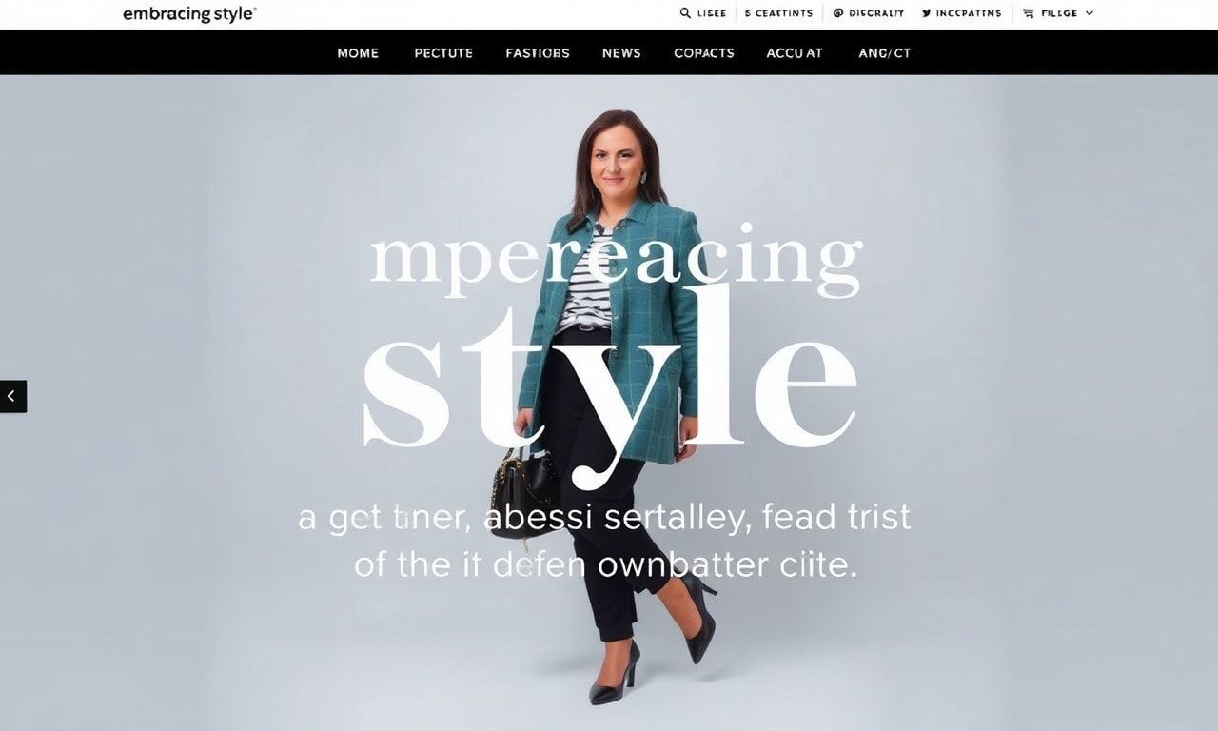
Task: Select FASTIOBS in the navigation bar
Action: pos(538,53)
